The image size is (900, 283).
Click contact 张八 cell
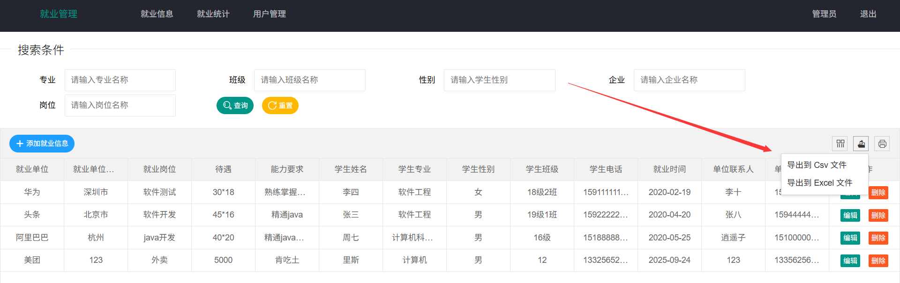click(x=734, y=215)
